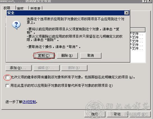Click the greyed 编辑(E)... button
Viewport: 153px width, 119px height.
[x=47, y=68]
